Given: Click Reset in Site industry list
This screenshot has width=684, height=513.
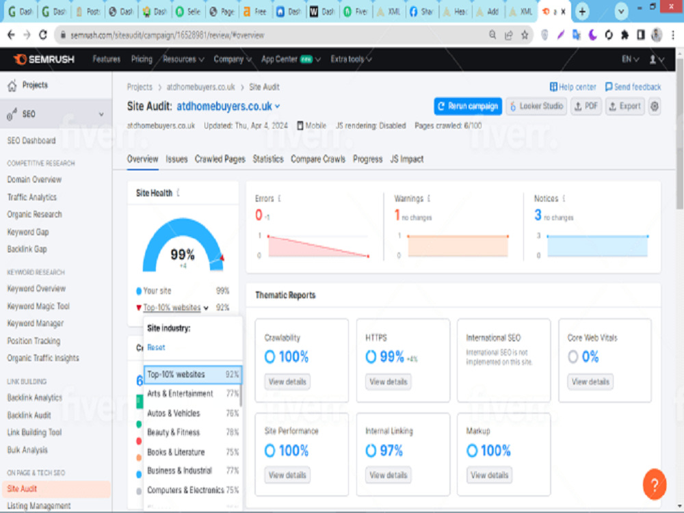Looking at the screenshot, I should coord(156,347).
